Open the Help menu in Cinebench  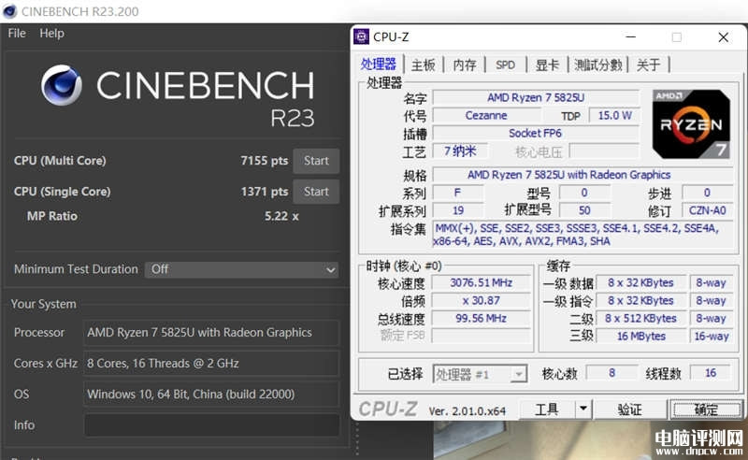pyautogui.click(x=51, y=34)
